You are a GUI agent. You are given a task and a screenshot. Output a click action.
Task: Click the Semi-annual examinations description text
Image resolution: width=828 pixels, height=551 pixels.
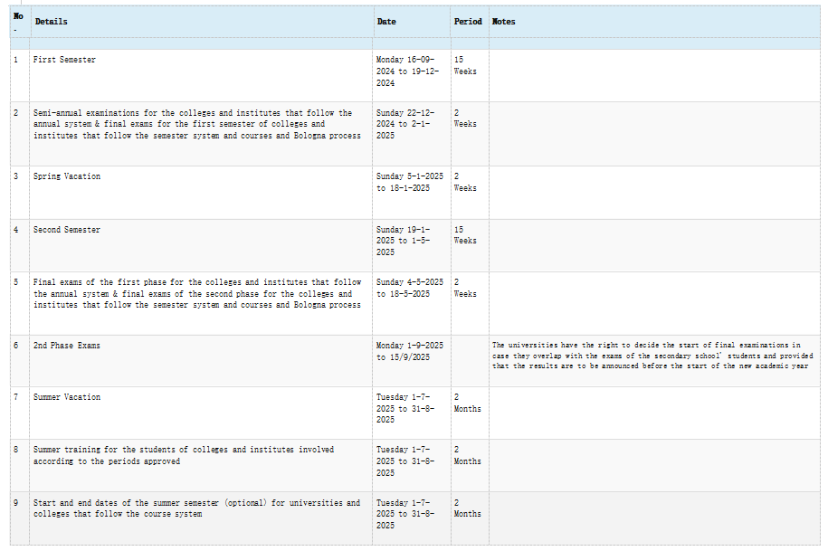[x=196, y=124]
